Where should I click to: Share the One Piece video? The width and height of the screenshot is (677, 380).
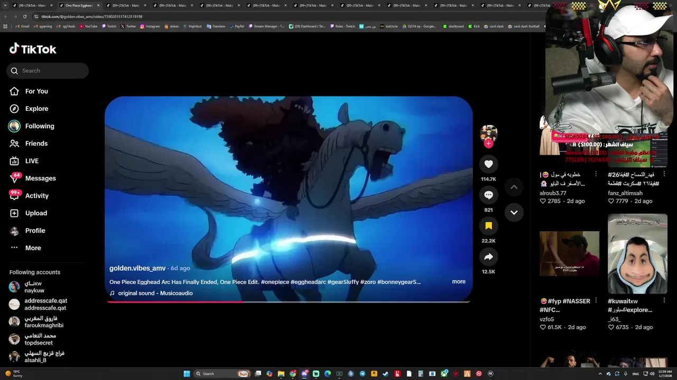pyautogui.click(x=489, y=257)
